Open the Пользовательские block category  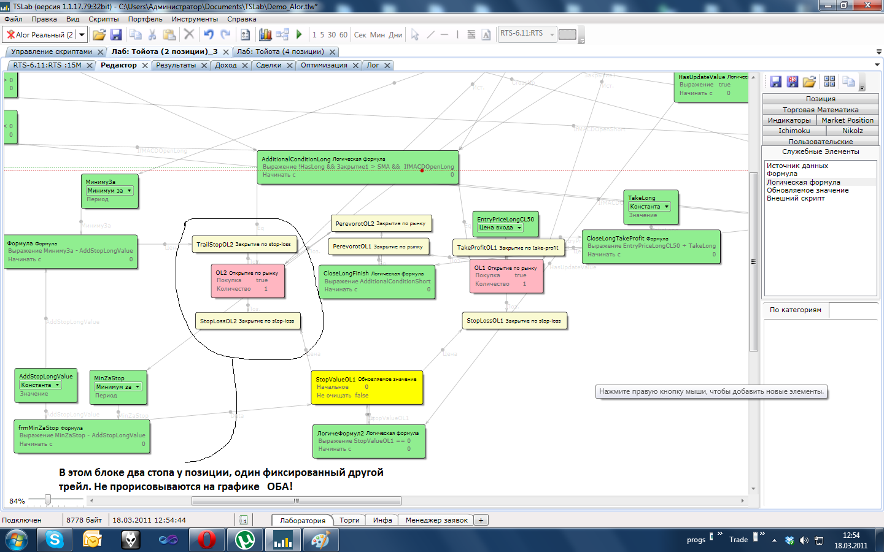pos(821,142)
